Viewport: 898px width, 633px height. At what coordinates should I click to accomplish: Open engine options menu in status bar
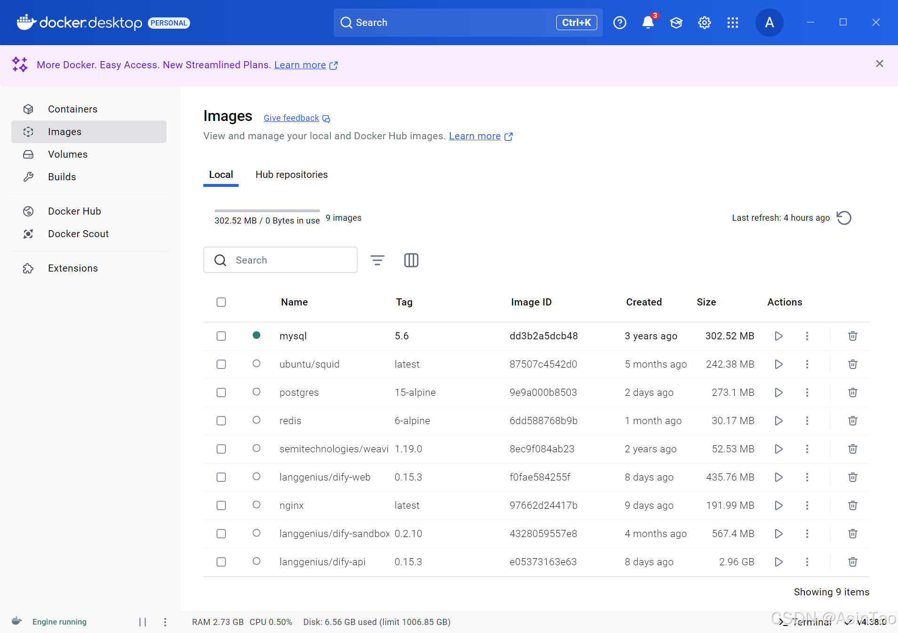[x=165, y=622]
